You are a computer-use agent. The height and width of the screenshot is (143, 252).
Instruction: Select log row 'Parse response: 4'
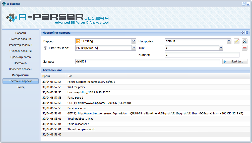pyautogui.click(x=145, y=124)
